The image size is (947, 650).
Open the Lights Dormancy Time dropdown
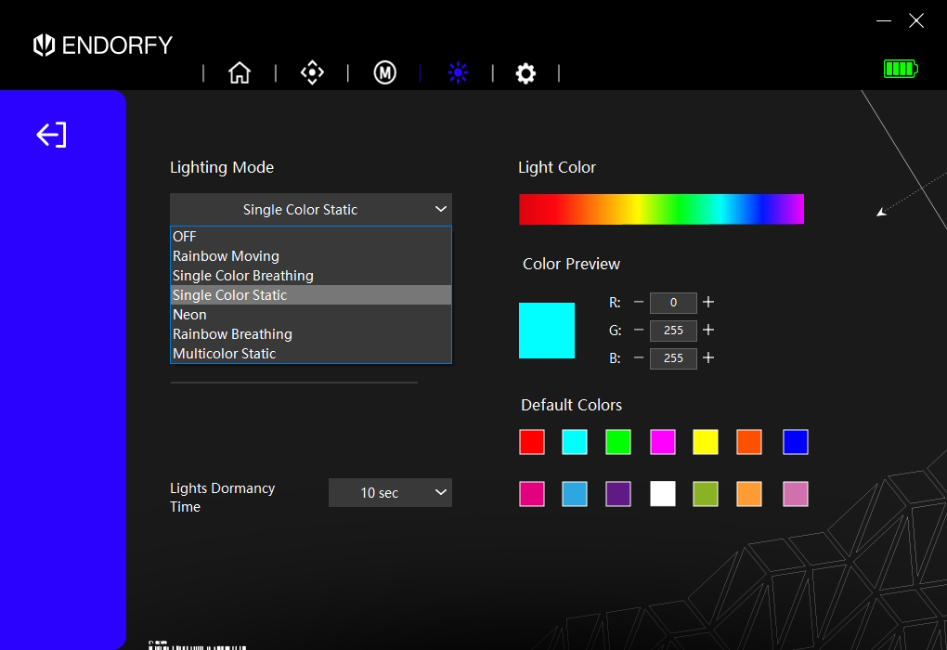click(x=390, y=492)
